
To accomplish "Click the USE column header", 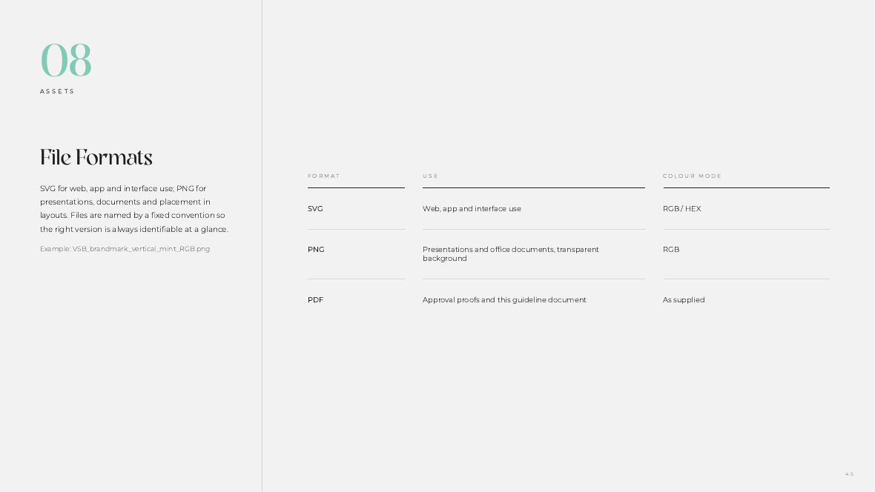I will (x=430, y=176).
